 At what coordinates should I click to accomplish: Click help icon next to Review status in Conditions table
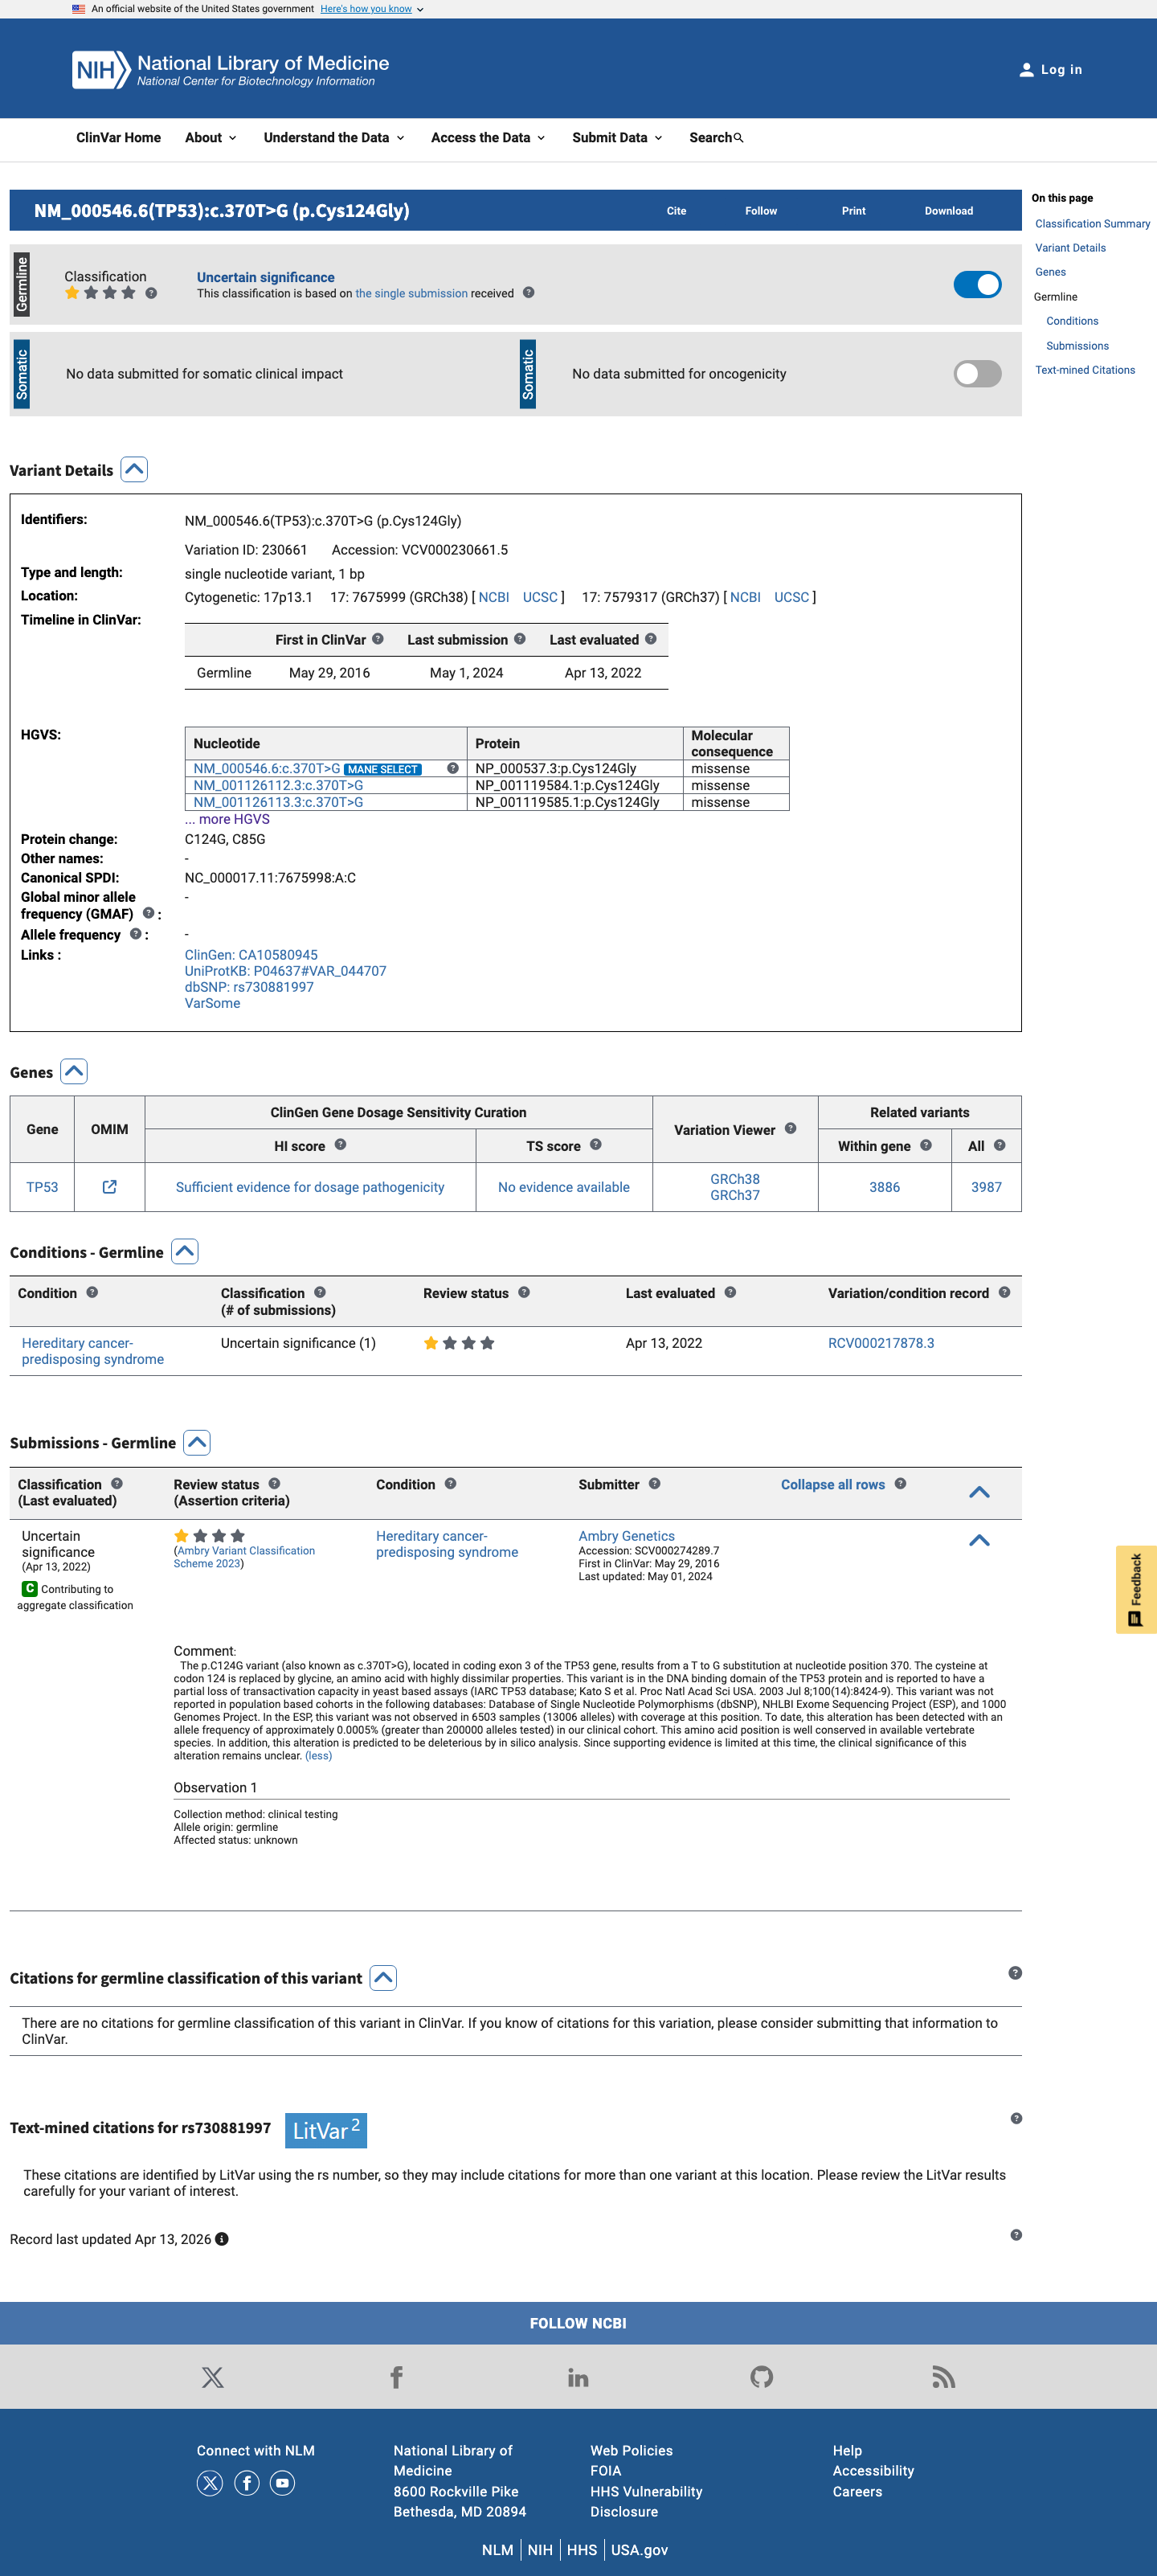click(x=524, y=1293)
